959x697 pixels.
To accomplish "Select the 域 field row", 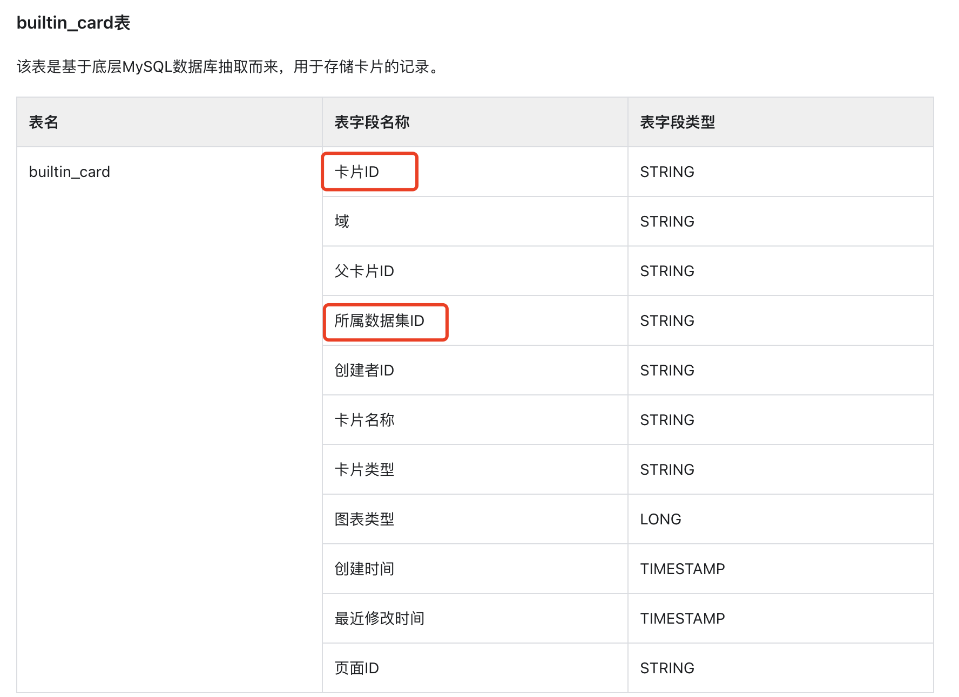I will [341, 221].
